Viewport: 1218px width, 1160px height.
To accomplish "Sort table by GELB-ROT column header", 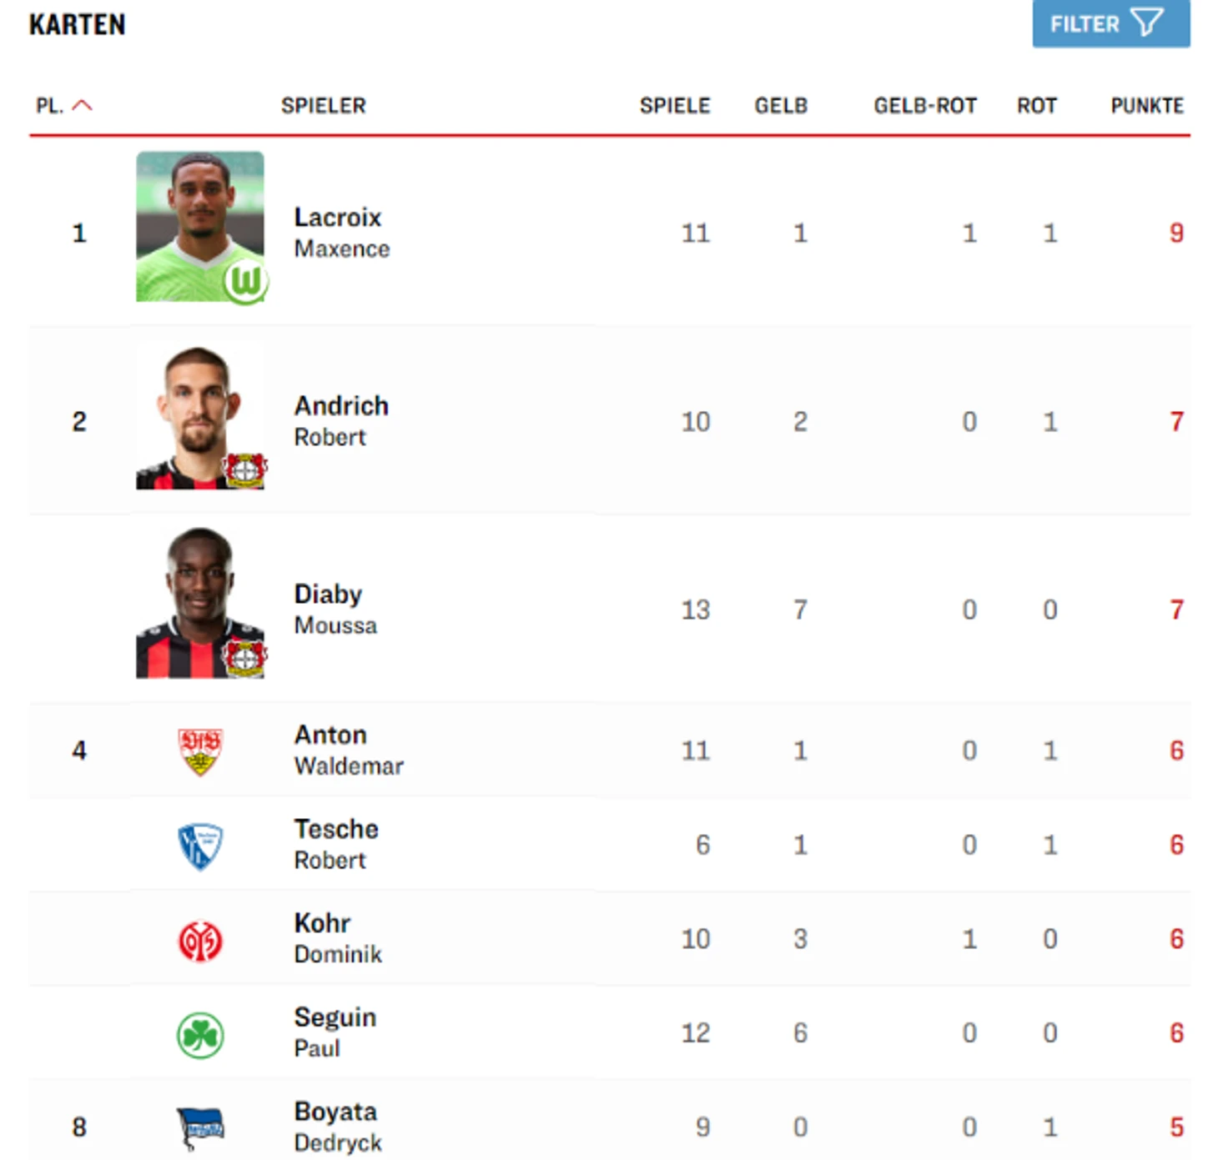I will coord(925,106).
